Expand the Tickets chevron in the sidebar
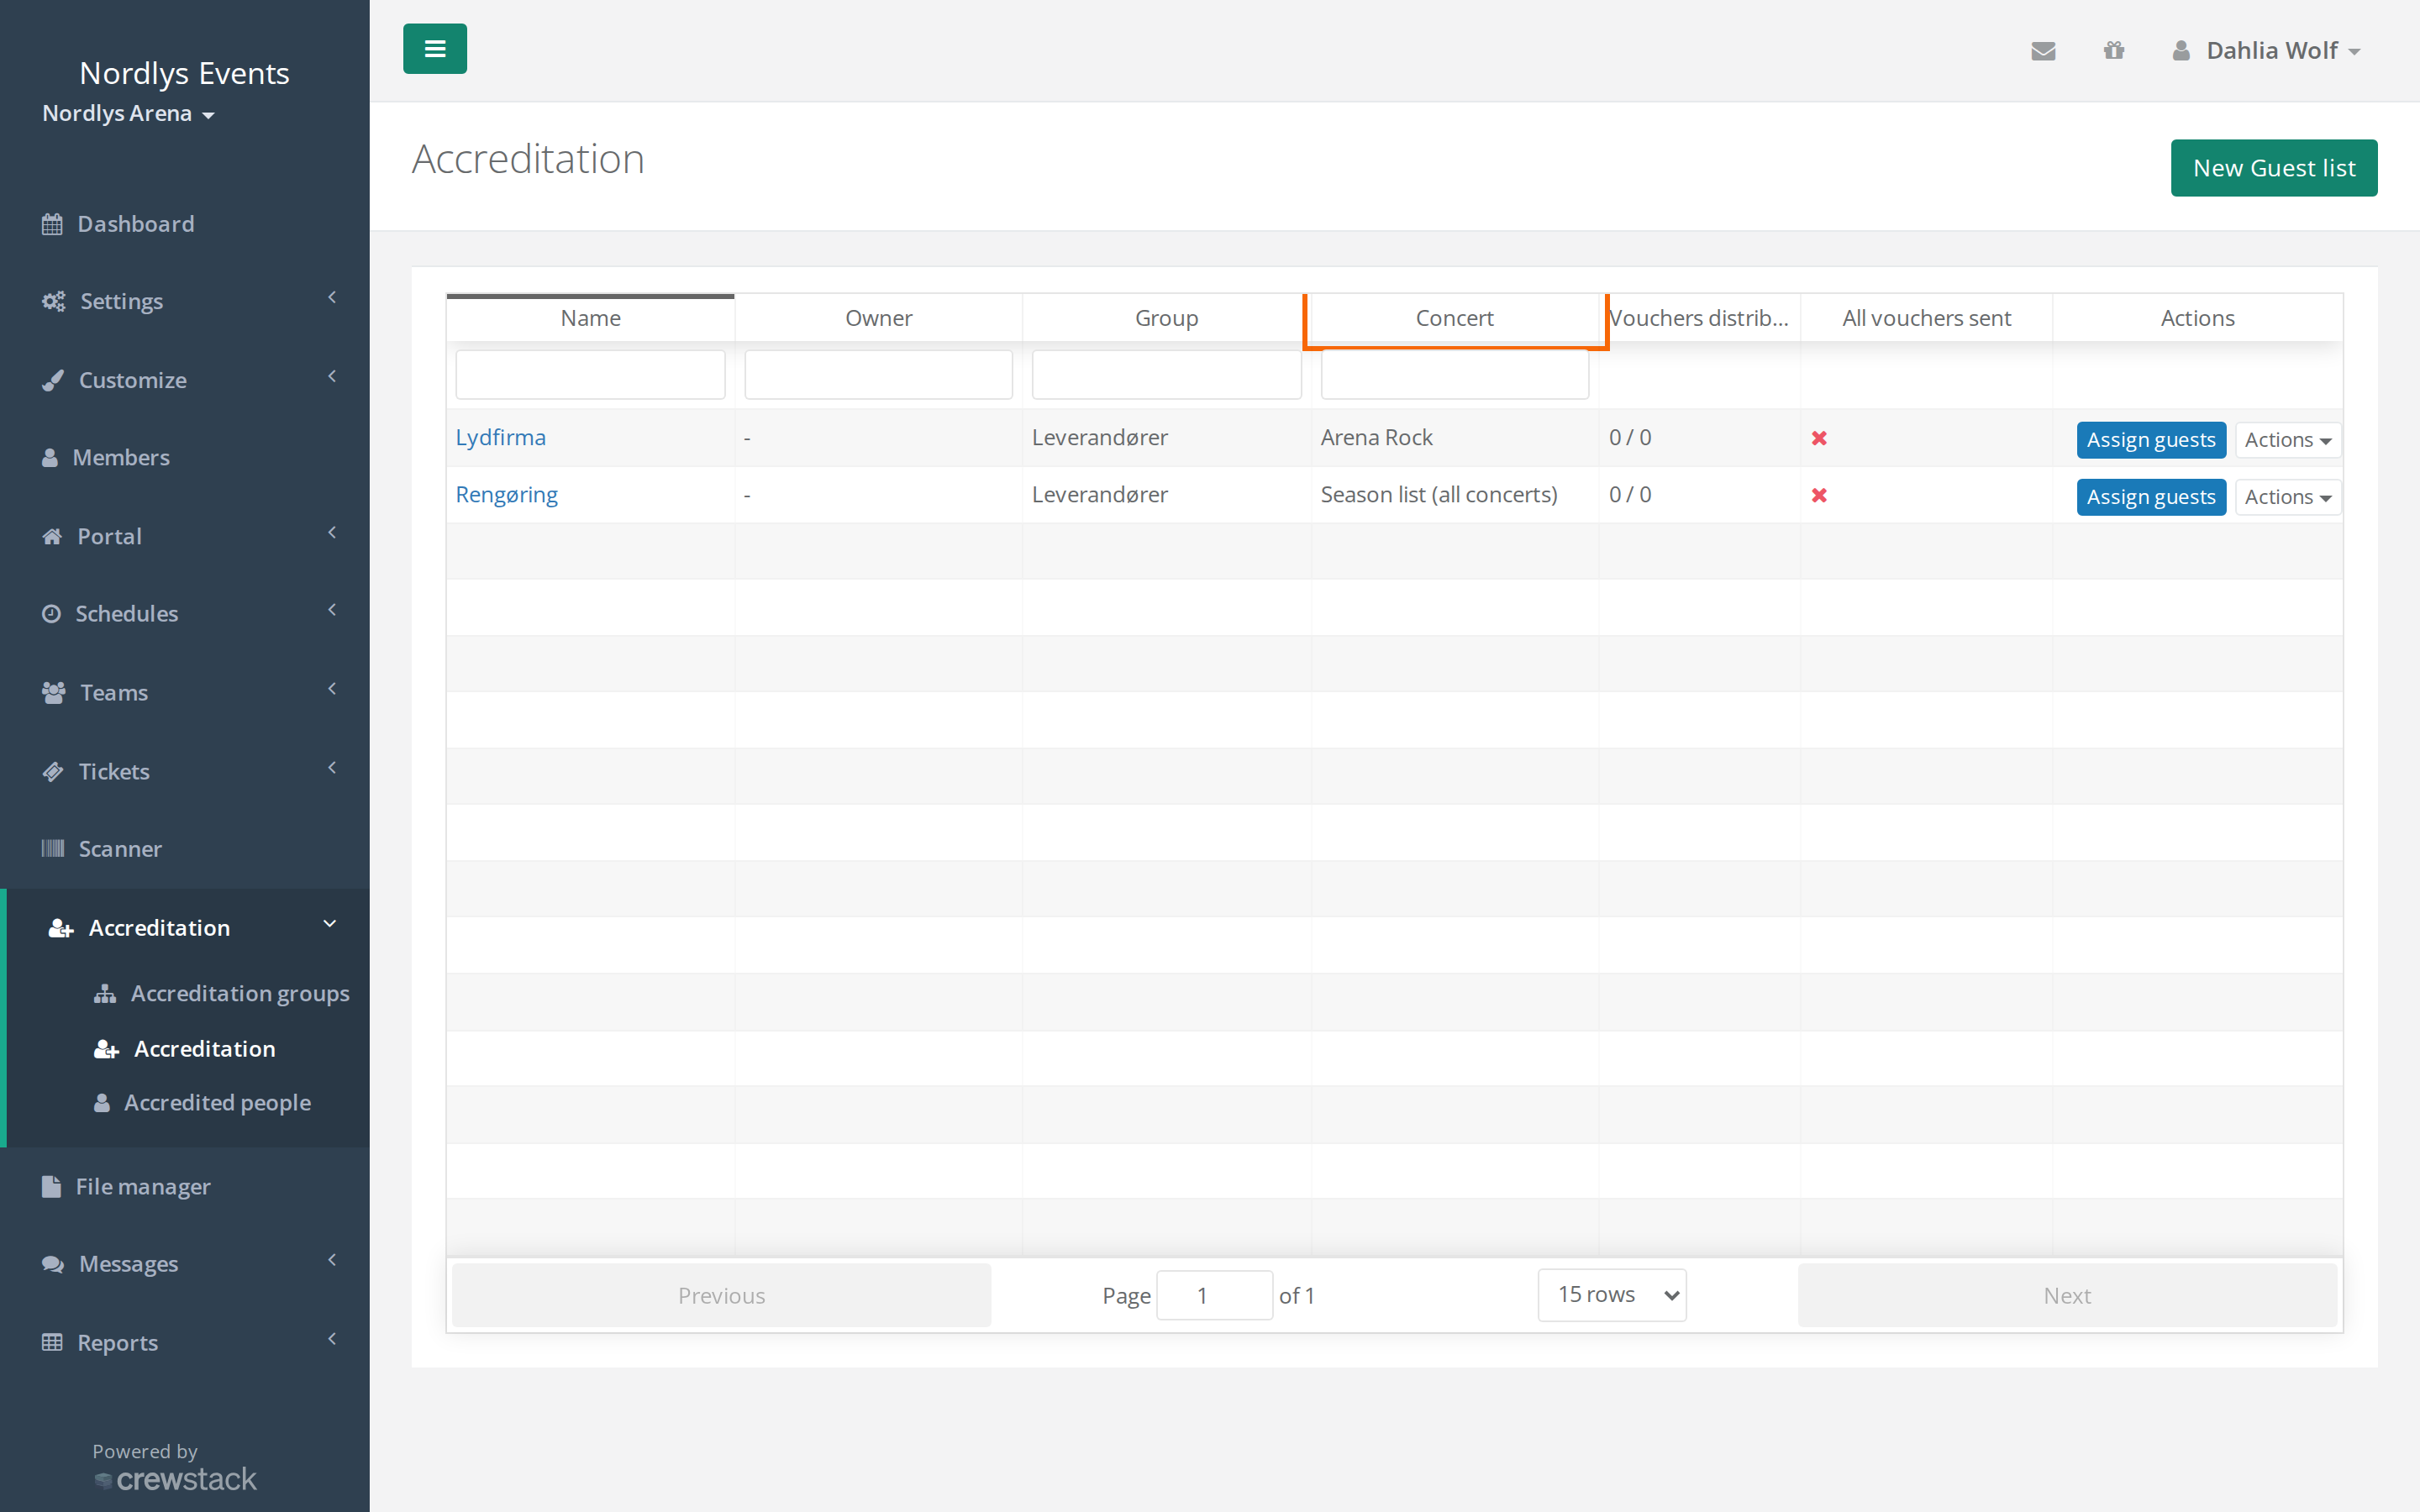Image resolution: width=2420 pixels, height=1512 pixels. (x=332, y=767)
